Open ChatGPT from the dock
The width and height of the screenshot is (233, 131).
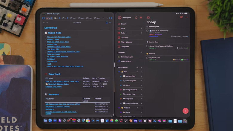coord(79,121)
